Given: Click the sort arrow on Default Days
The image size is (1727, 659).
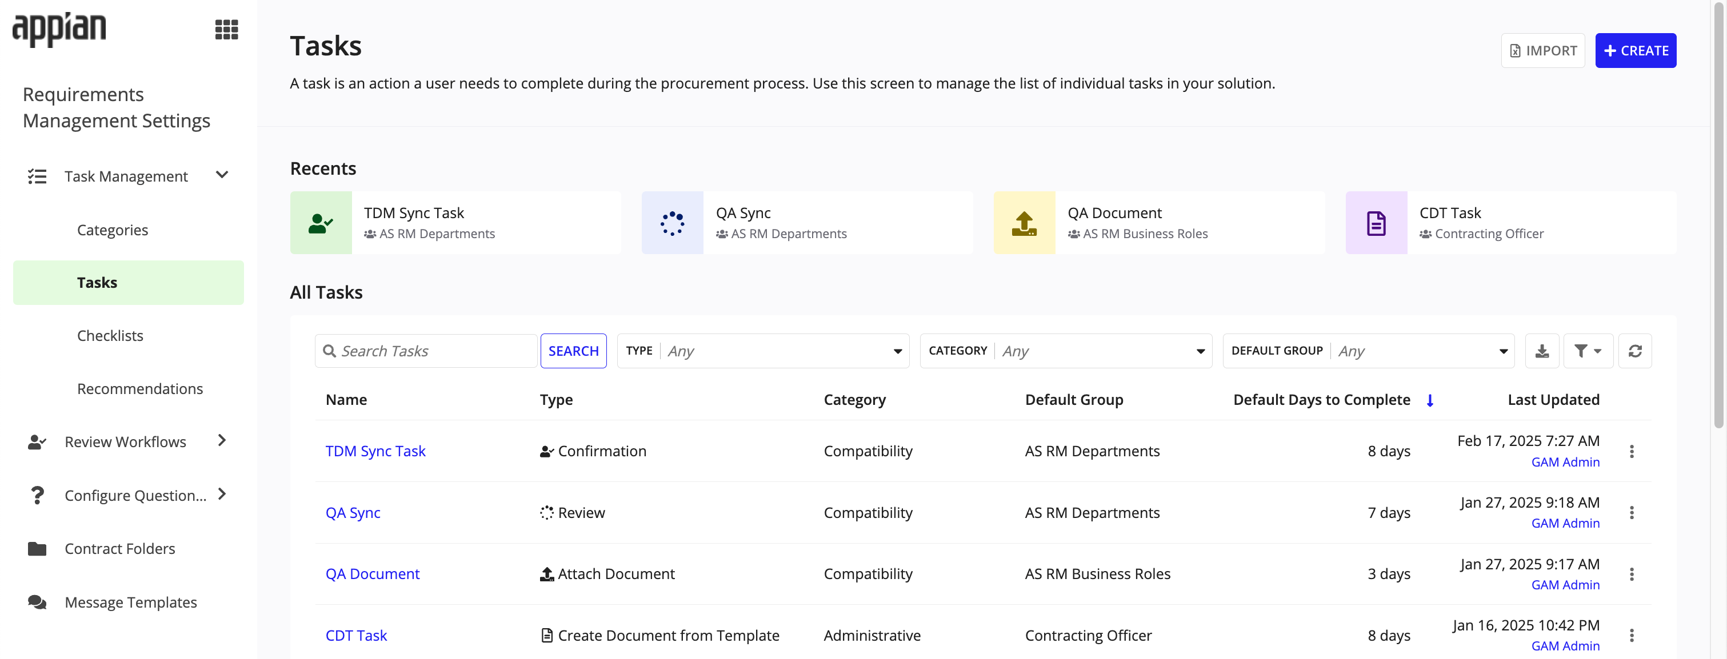Looking at the screenshot, I should pyautogui.click(x=1429, y=400).
